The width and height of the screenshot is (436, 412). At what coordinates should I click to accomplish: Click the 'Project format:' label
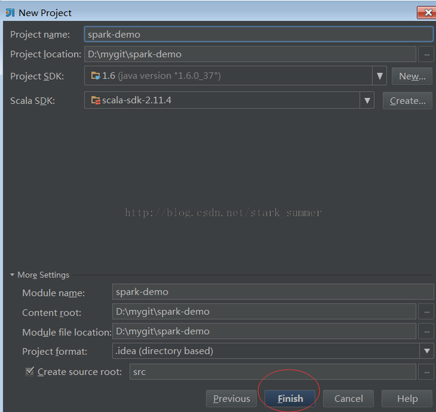pos(54,352)
